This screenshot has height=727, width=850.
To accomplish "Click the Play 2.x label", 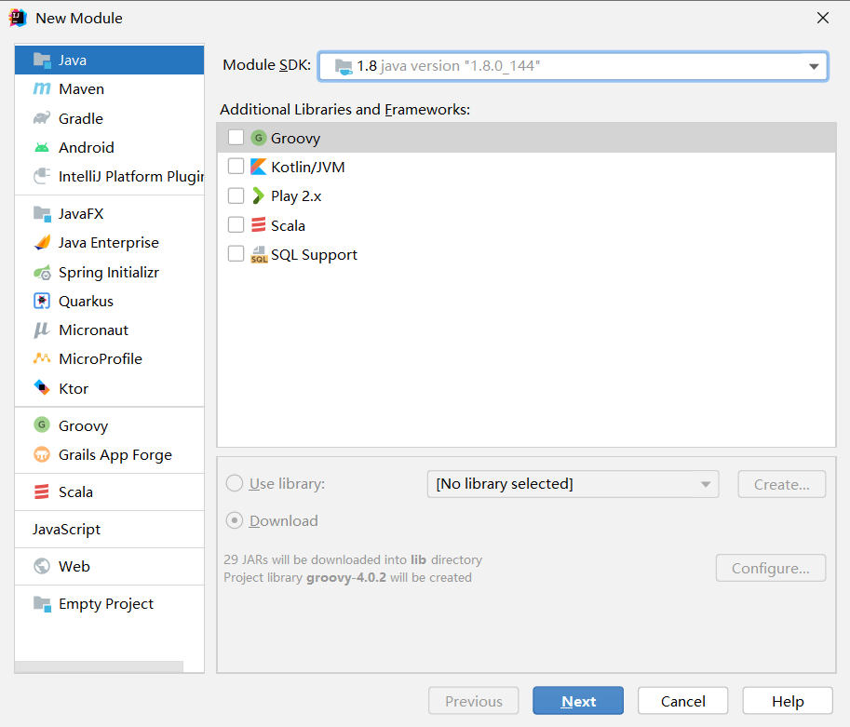I will point(296,196).
